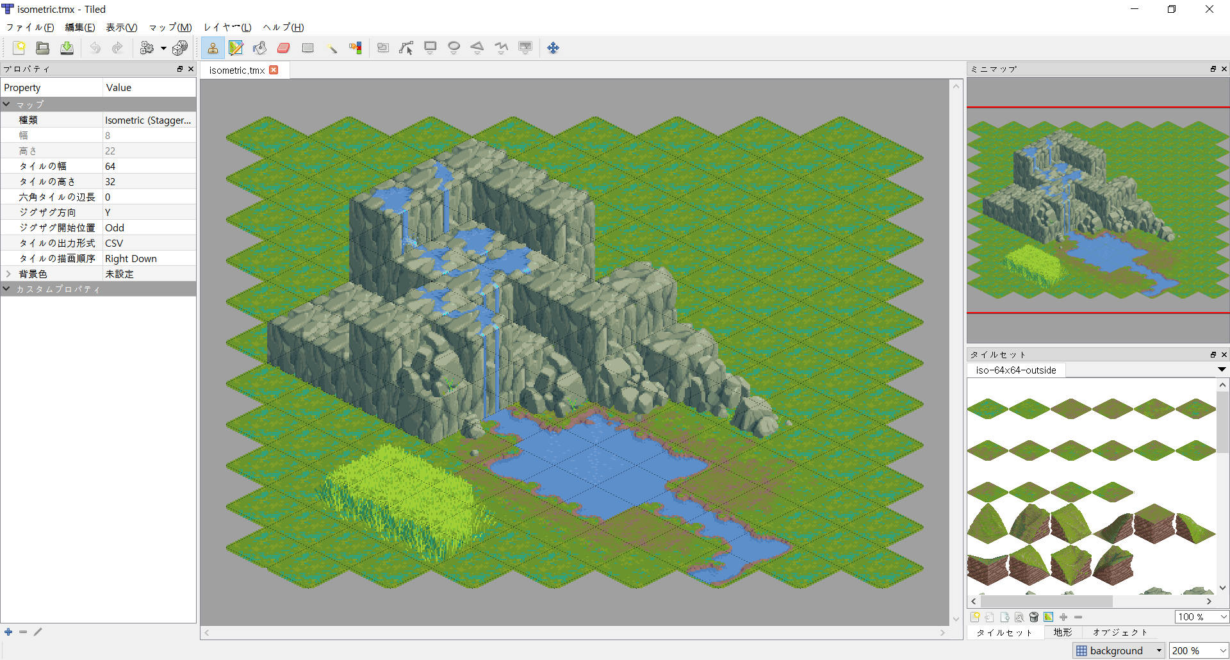Open a file with the folder icon

(43, 48)
